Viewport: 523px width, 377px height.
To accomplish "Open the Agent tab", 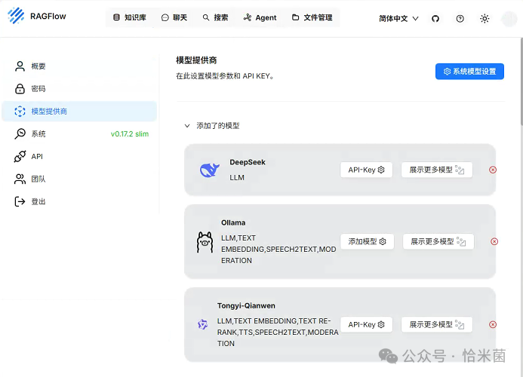I will click(x=260, y=17).
